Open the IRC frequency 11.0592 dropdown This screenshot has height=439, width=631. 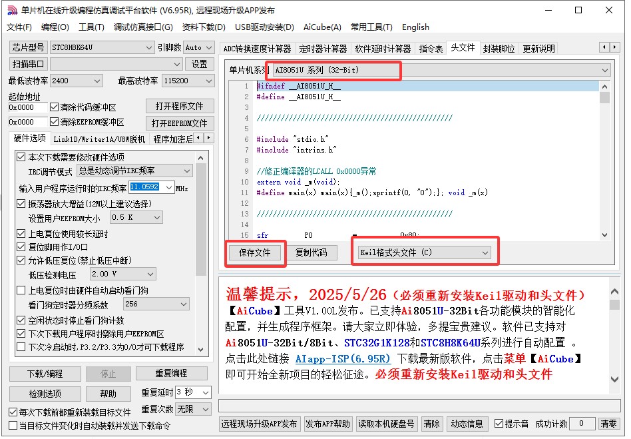point(152,187)
